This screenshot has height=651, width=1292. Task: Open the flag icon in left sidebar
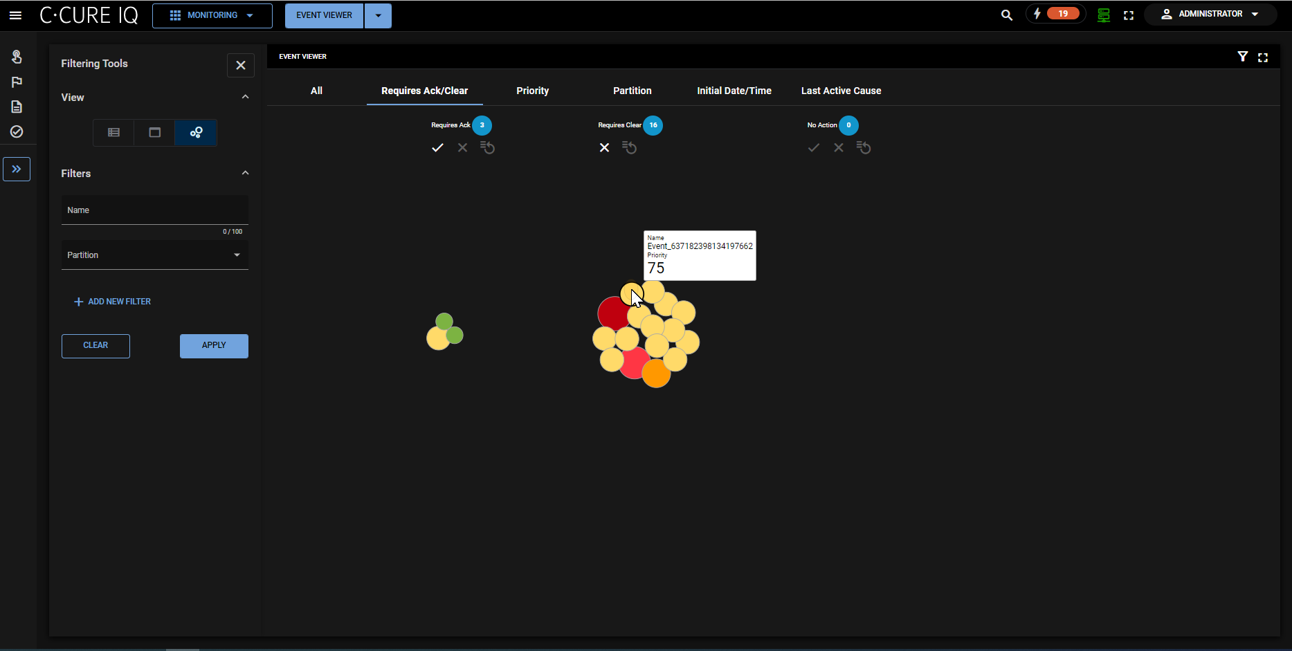17,82
